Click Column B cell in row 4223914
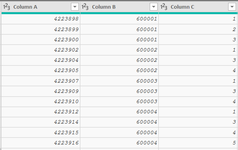238x150 pixels. [x=119, y=122]
